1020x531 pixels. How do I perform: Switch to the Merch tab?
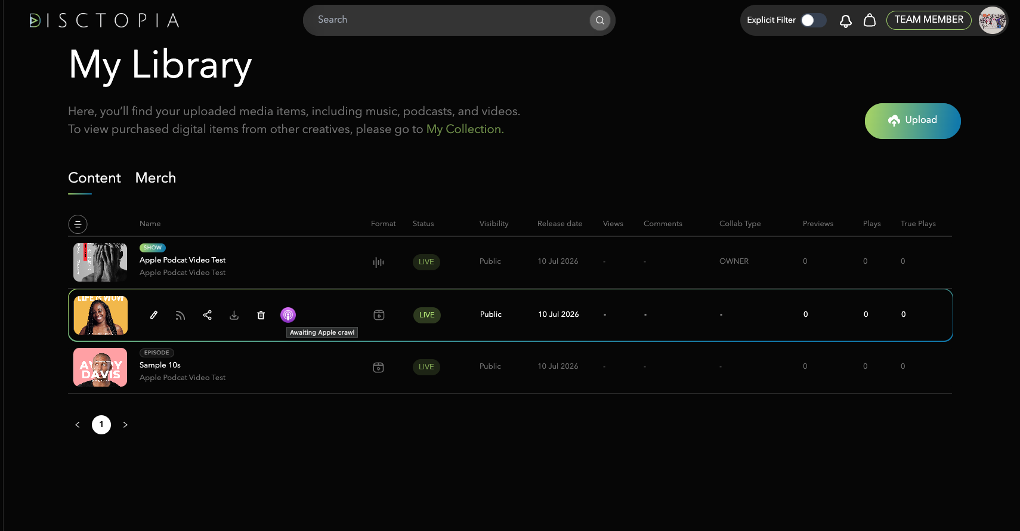click(x=156, y=178)
